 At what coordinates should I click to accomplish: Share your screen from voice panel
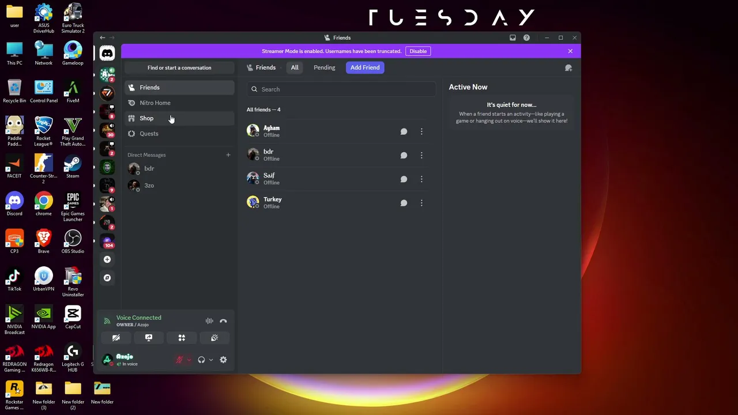tap(149, 338)
